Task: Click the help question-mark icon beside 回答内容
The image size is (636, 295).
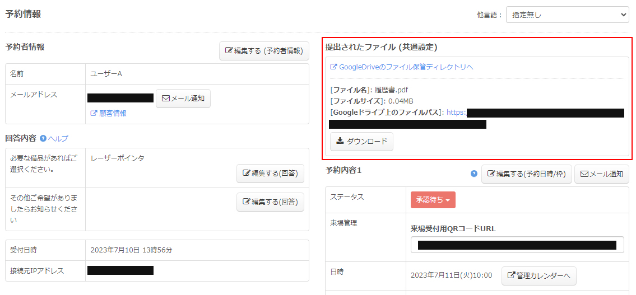Action: [x=43, y=138]
